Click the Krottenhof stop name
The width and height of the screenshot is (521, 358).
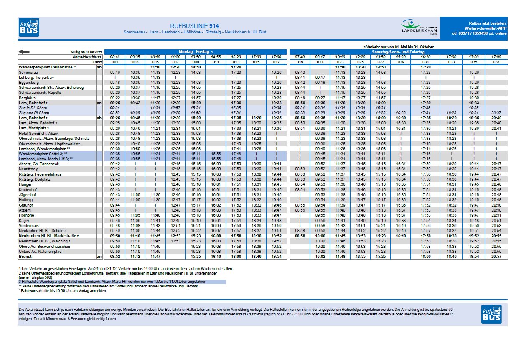point(28,189)
